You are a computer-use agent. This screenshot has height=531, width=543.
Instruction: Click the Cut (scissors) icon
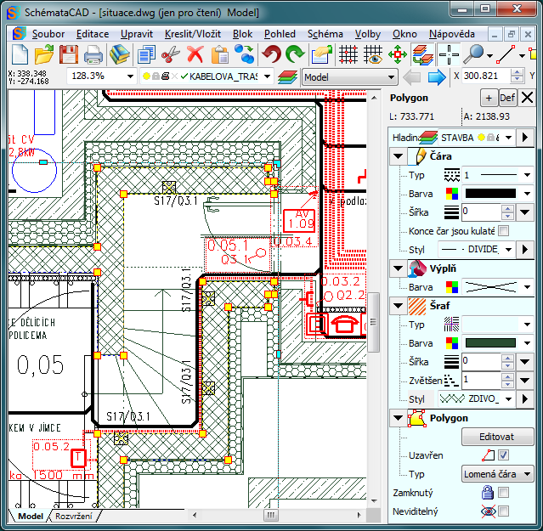coord(170,55)
